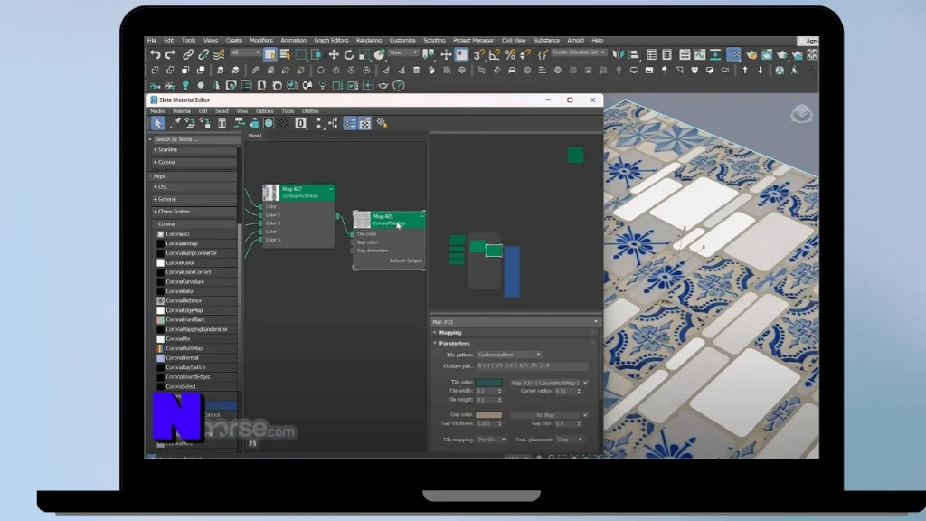This screenshot has width=926, height=521.
Task: Toggle the Gap color map checkbox
Action: 586,414
